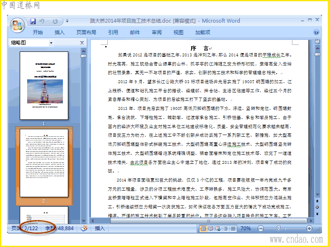329x247 pixels.
Task: Open the 开始 ribbon tab
Action: (x=38, y=33)
